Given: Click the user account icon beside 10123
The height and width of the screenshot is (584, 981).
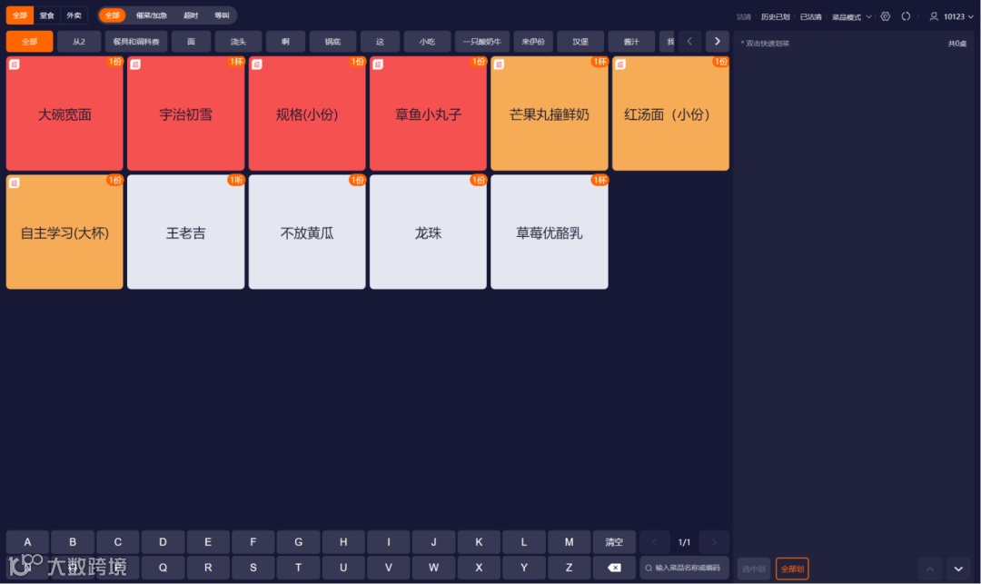Looking at the screenshot, I should [934, 16].
